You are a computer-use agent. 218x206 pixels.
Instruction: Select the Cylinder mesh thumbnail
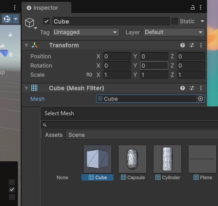[x=167, y=159]
